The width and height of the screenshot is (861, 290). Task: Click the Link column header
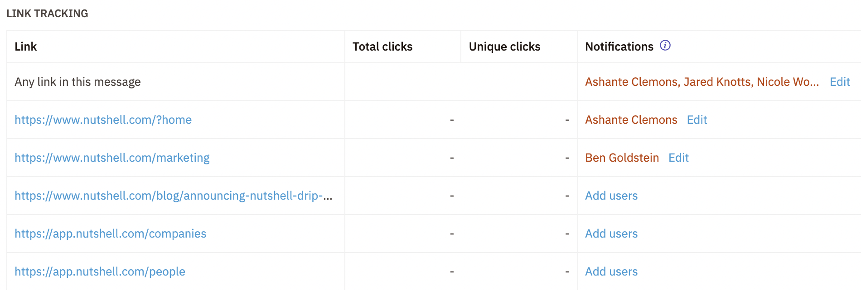[26, 47]
